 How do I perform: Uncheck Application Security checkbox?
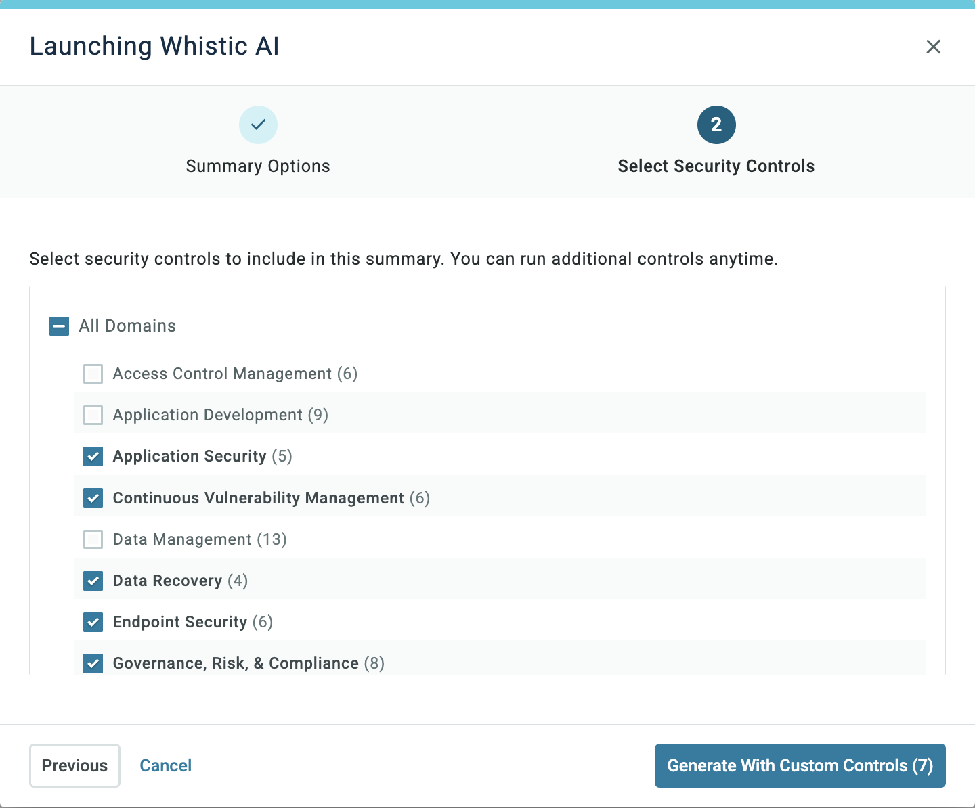93,456
